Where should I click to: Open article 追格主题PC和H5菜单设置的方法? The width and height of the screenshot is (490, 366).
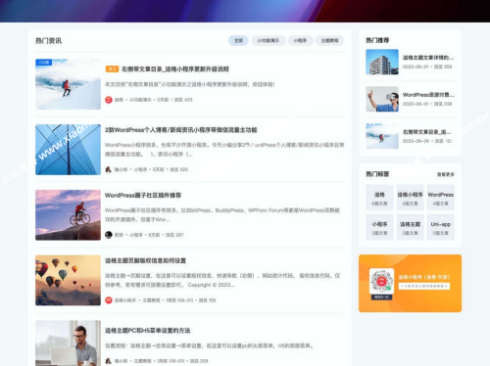pyautogui.click(x=148, y=331)
